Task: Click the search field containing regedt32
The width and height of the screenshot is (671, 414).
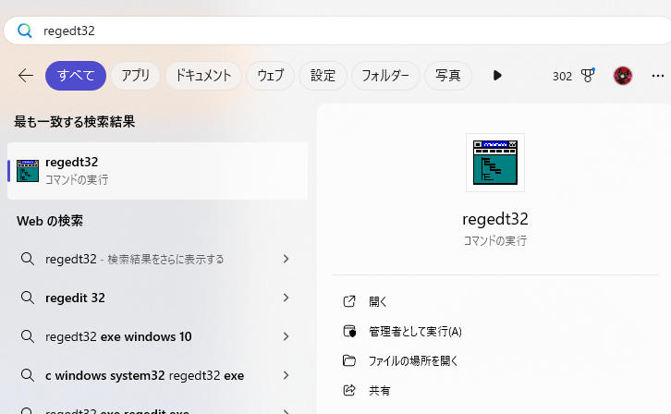Action: point(338,30)
